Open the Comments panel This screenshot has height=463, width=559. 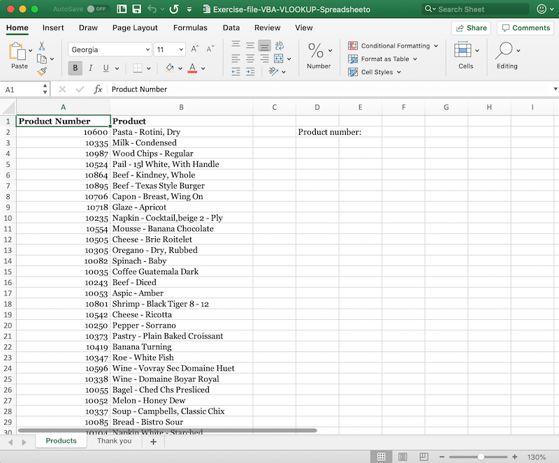coord(525,28)
